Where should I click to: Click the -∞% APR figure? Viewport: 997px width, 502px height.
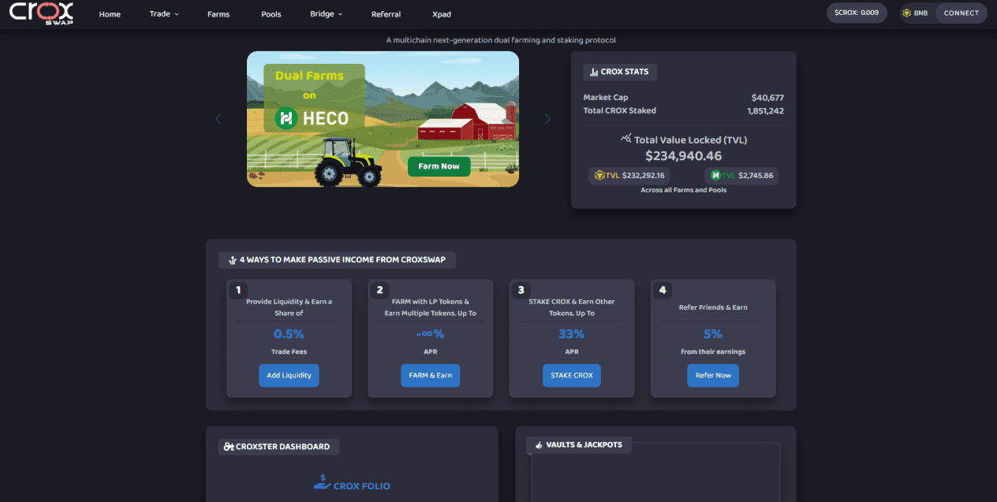coord(430,334)
